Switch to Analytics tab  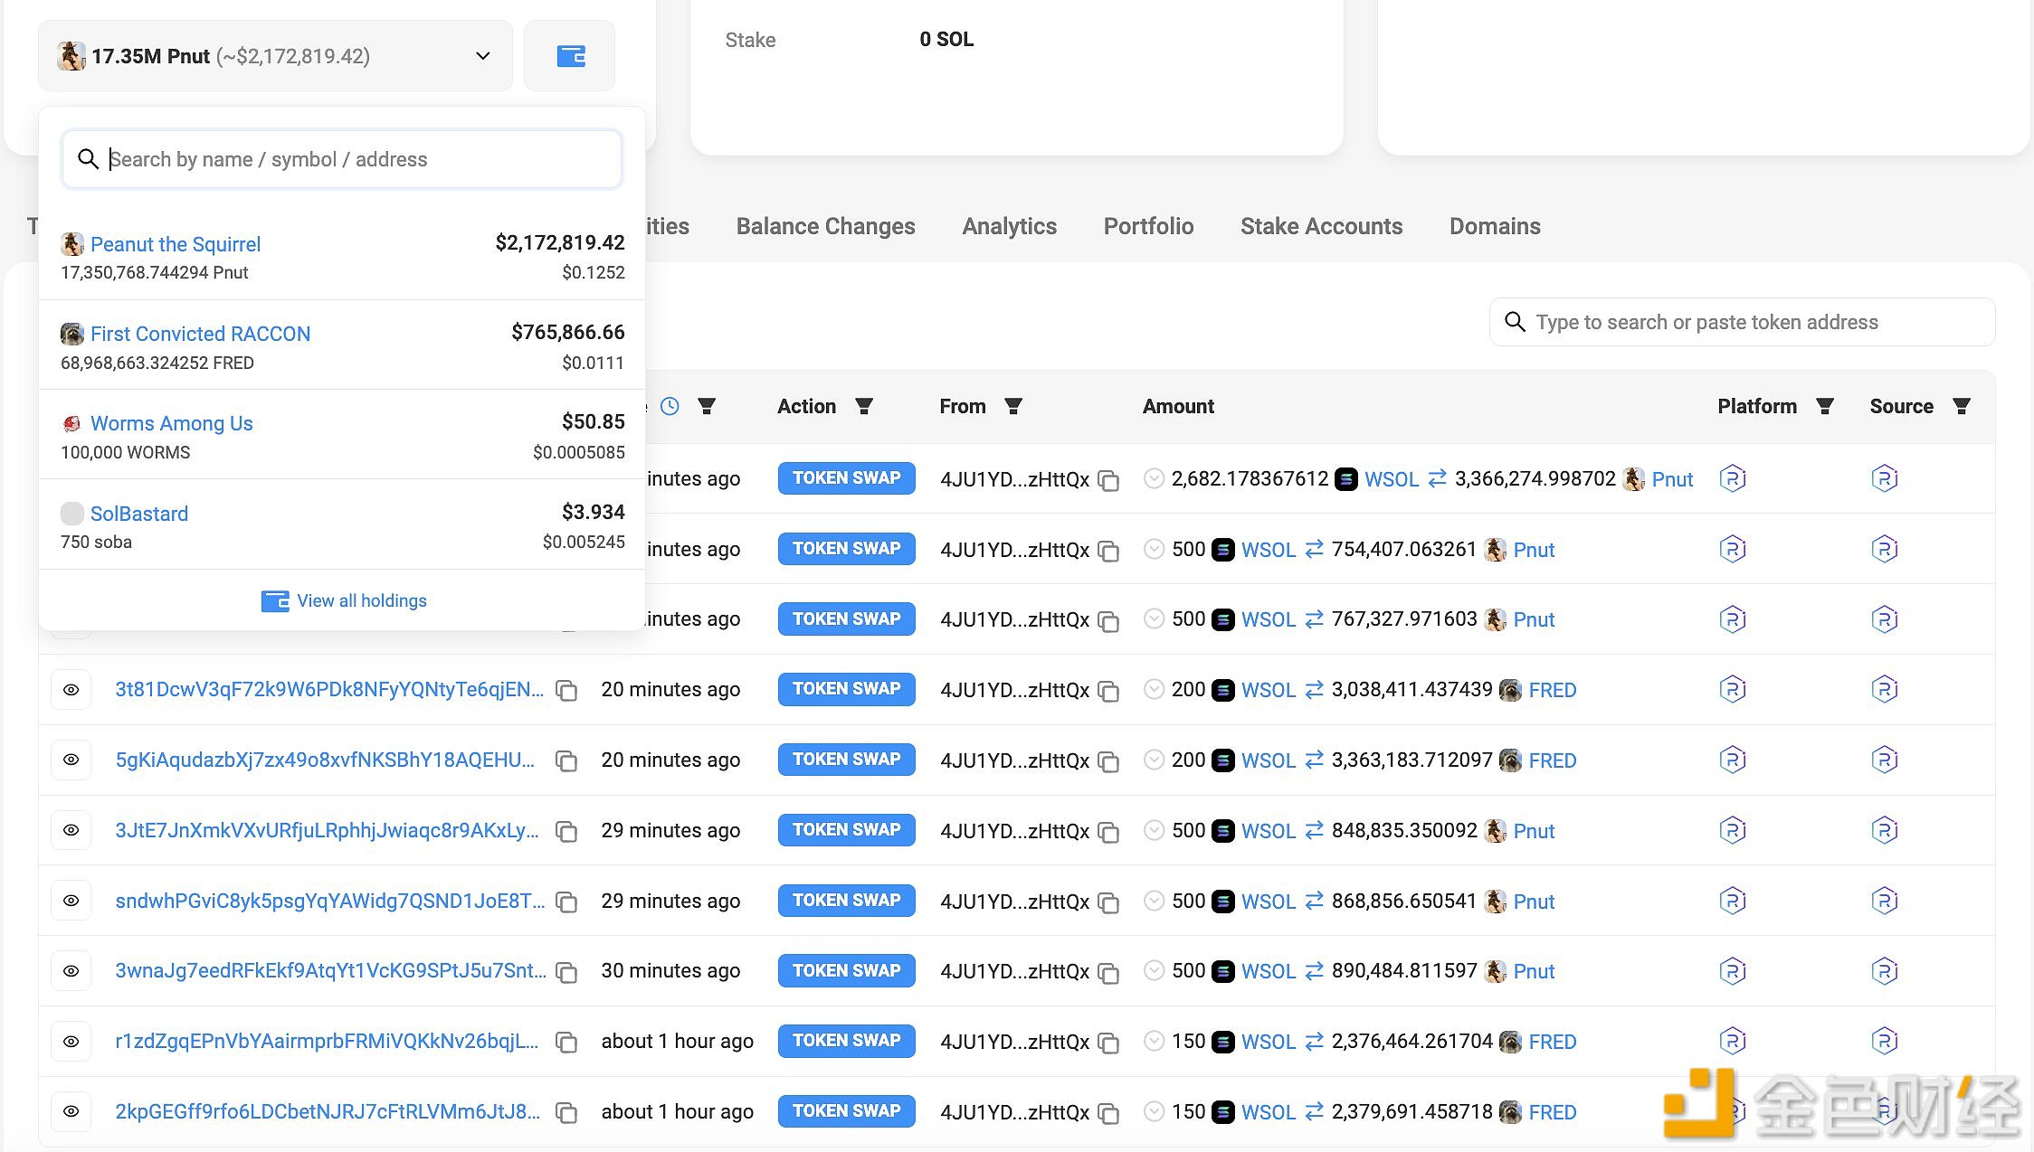click(x=1009, y=226)
